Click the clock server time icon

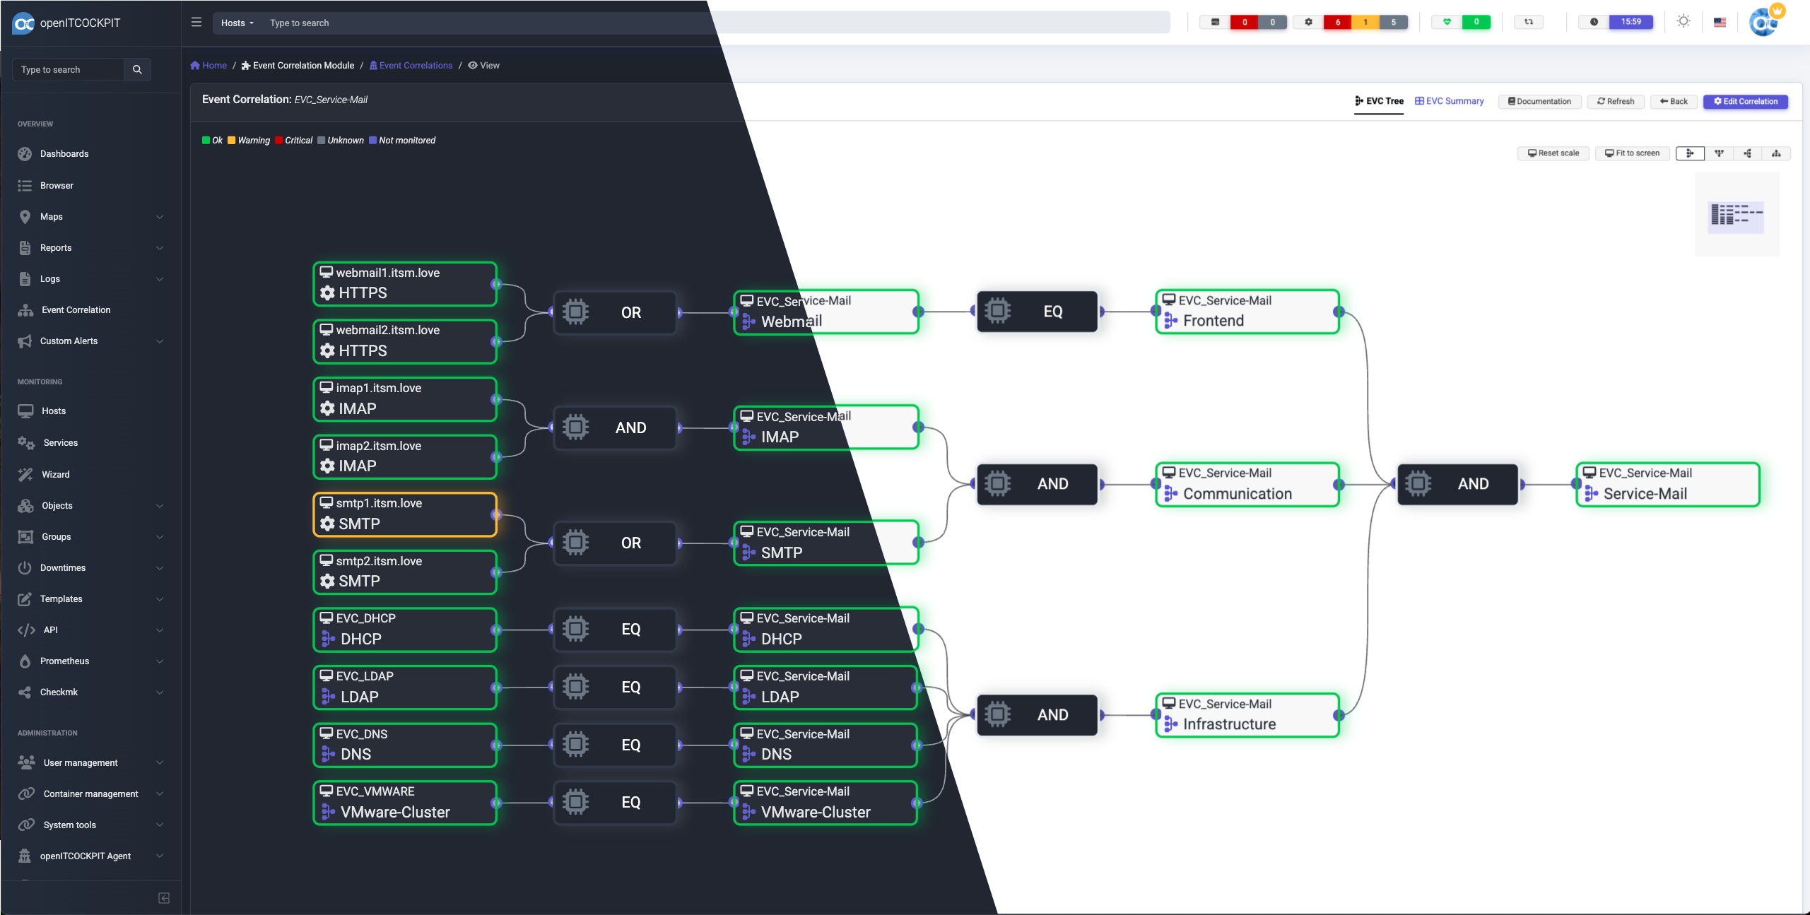click(x=1594, y=22)
